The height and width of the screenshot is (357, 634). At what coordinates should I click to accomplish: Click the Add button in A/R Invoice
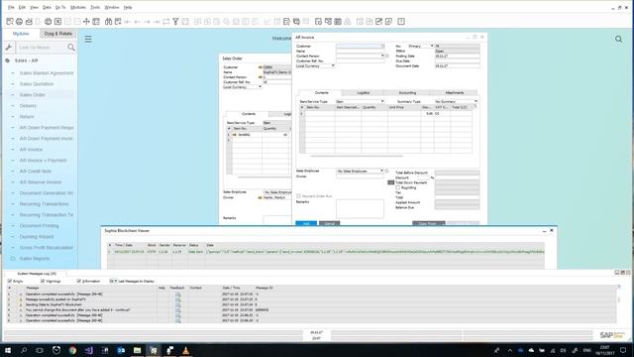coord(306,223)
